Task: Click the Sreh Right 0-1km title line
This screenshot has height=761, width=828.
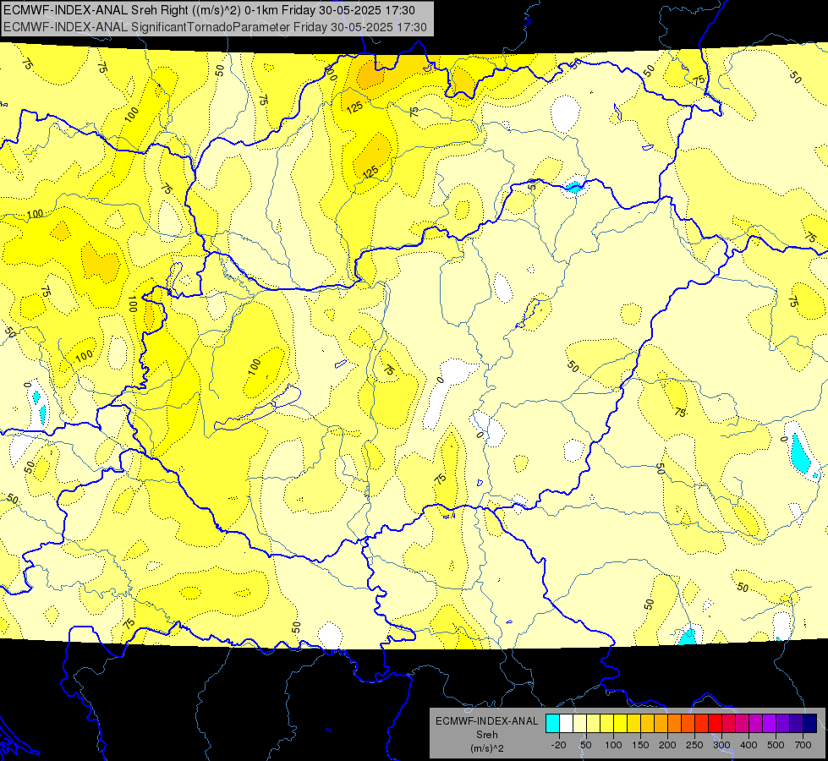Action: 209,10
